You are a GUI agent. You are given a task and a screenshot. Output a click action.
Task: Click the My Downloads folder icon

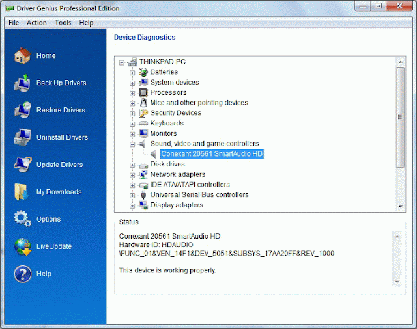click(x=22, y=192)
